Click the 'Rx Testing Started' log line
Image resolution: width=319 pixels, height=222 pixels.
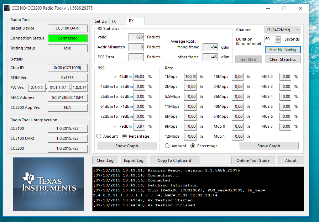tap(143, 200)
